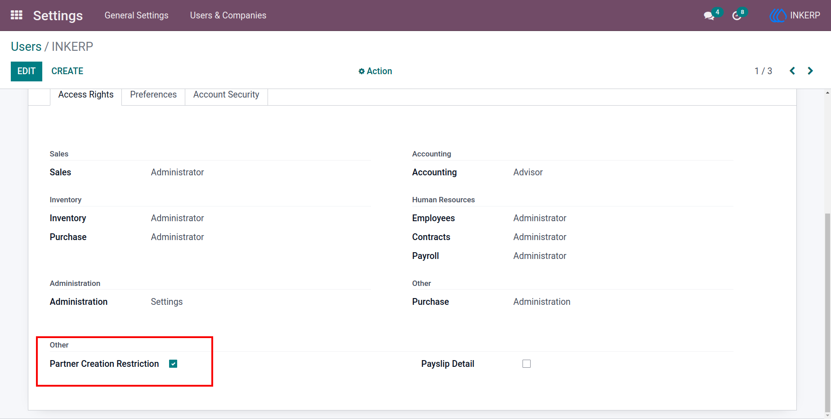
Task: Click Accounting value Advisor
Action: (528, 172)
